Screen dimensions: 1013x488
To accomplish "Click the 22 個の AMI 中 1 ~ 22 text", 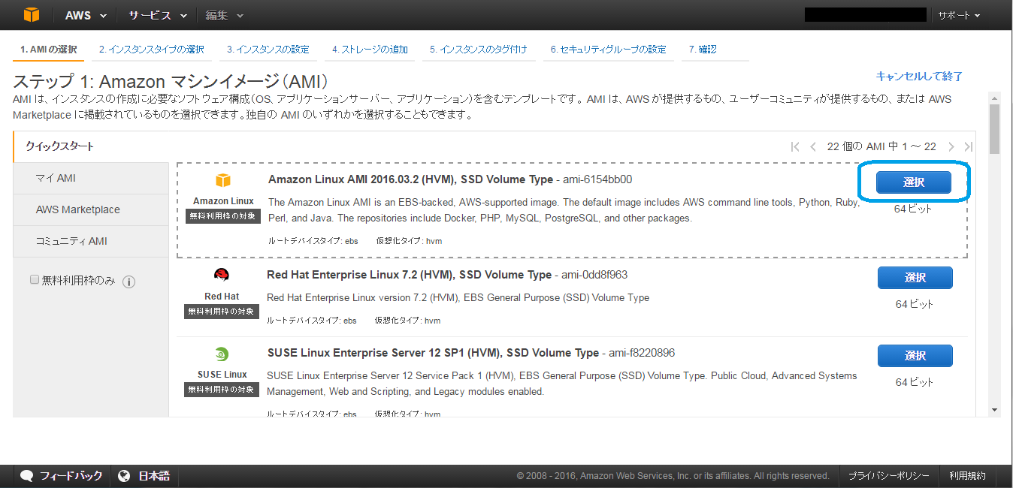I will (x=881, y=146).
